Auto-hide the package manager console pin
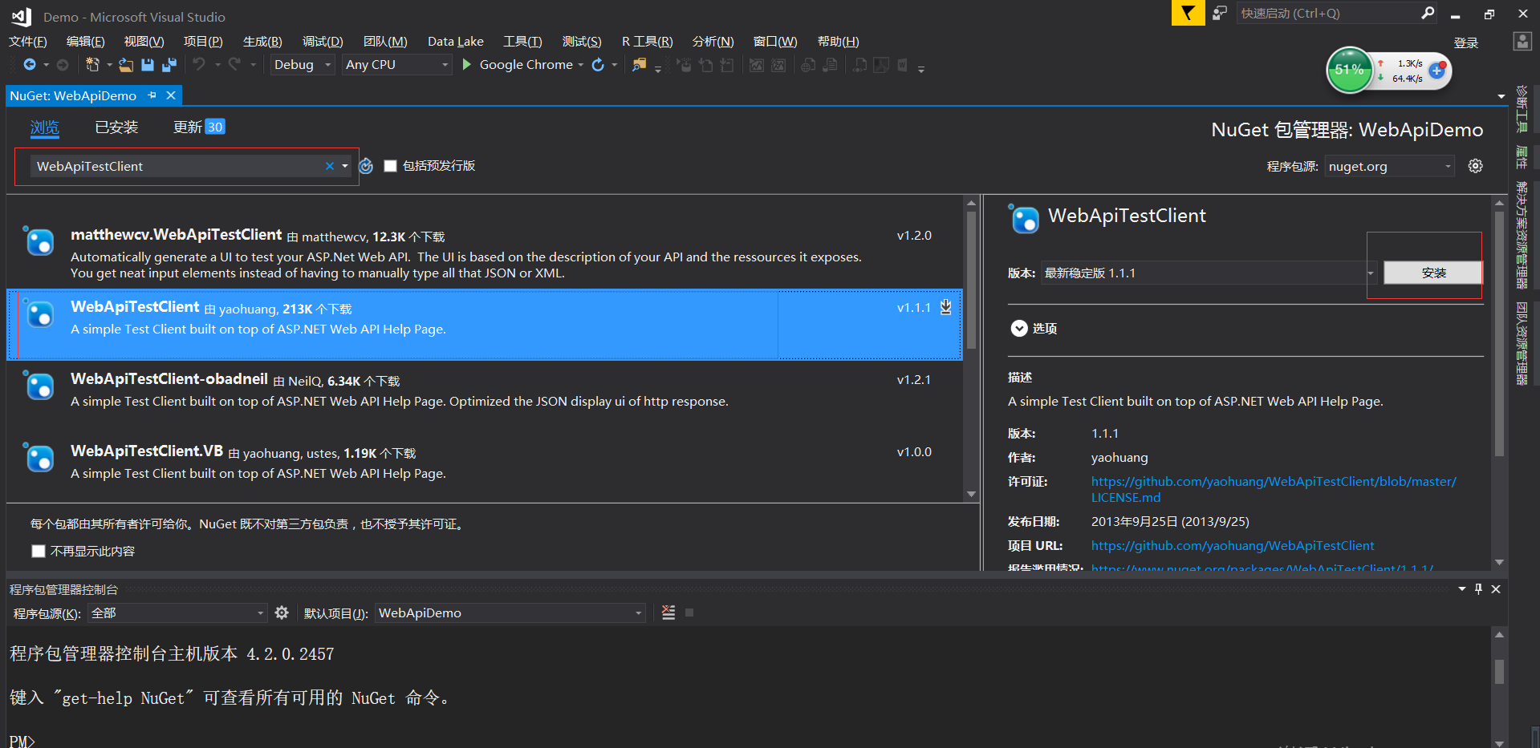 tap(1478, 589)
